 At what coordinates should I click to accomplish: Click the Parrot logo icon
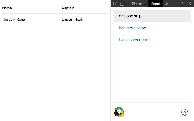119,112
